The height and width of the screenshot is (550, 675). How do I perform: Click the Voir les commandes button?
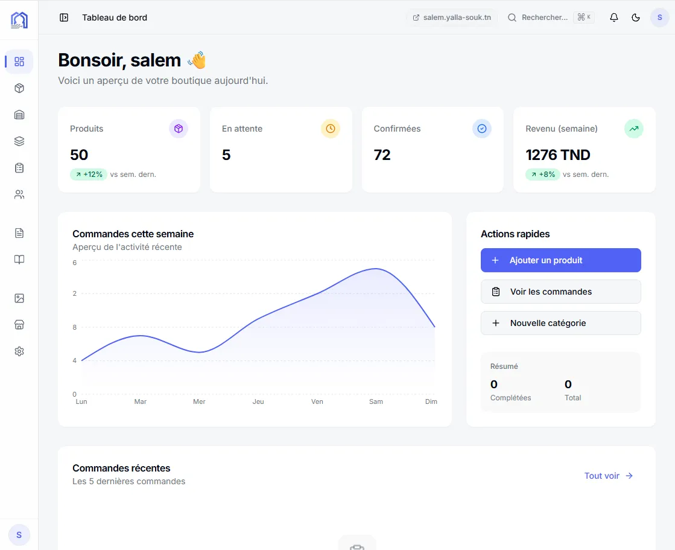tap(560, 292)
